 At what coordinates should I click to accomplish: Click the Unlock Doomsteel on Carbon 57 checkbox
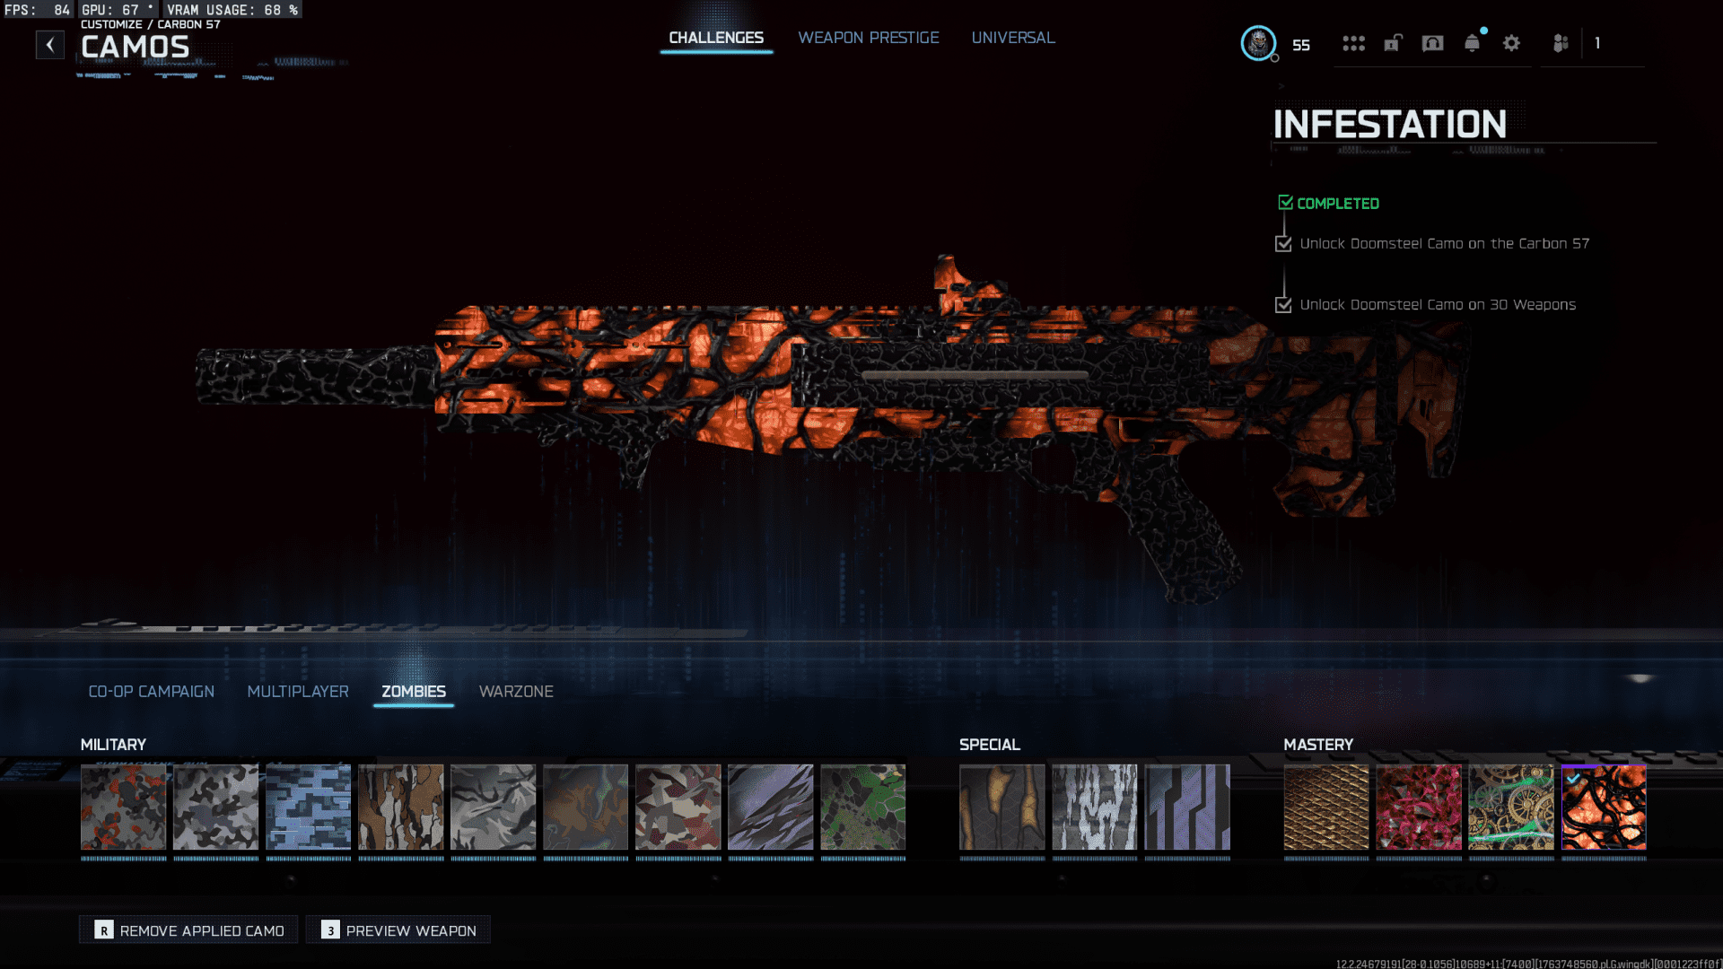pos(1283,244)
